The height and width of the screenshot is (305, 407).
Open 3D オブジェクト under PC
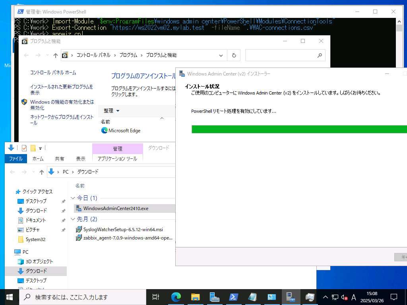(35, 261)
